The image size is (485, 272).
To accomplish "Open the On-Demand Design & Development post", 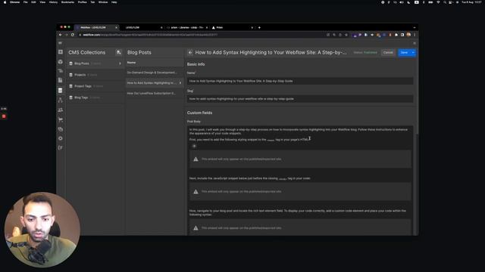I will [155, 73].
